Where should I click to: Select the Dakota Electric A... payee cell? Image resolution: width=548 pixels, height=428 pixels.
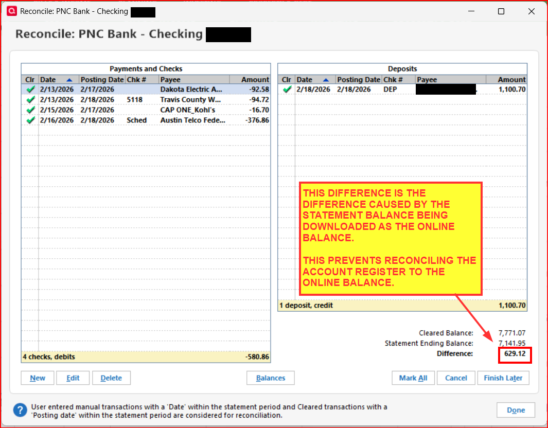tap(191, 90)
